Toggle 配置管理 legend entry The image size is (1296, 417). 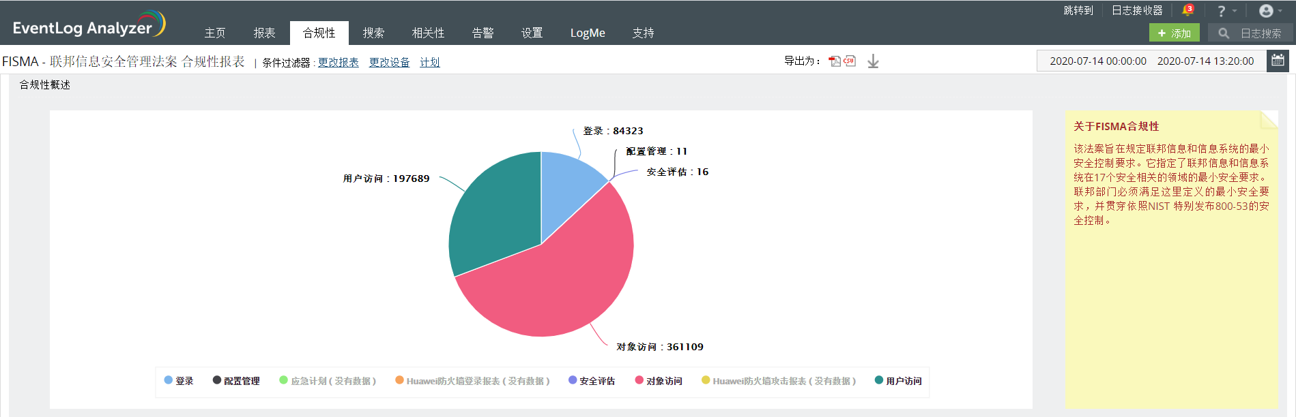click(236, 381)
